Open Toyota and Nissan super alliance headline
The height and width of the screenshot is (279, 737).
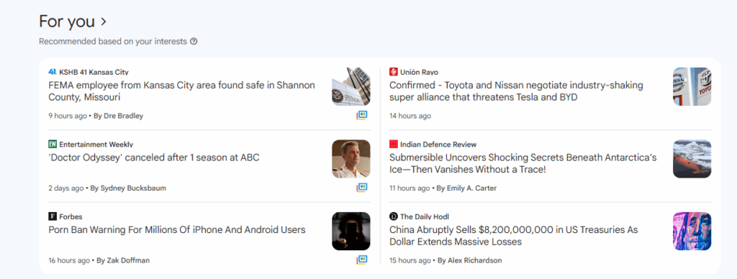click(516, 91)
